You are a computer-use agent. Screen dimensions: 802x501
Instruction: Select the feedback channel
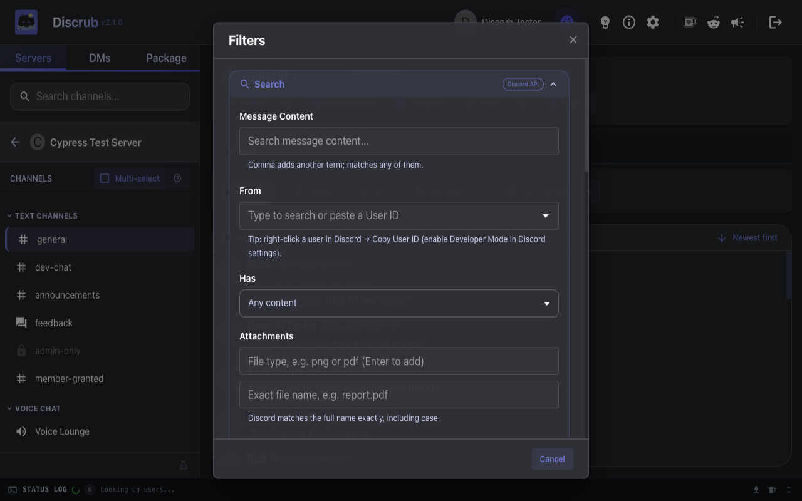tap(100, 323)
